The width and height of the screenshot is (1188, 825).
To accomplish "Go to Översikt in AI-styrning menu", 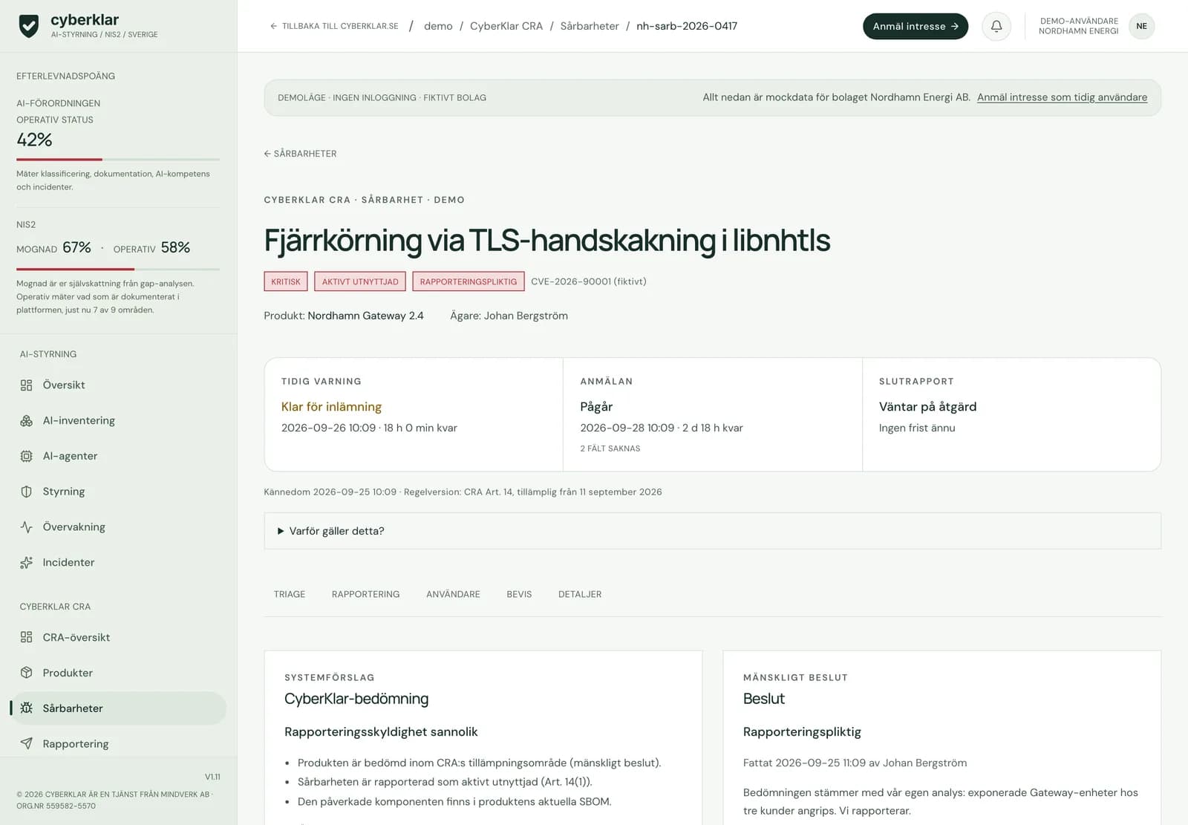I will [119, 385].
